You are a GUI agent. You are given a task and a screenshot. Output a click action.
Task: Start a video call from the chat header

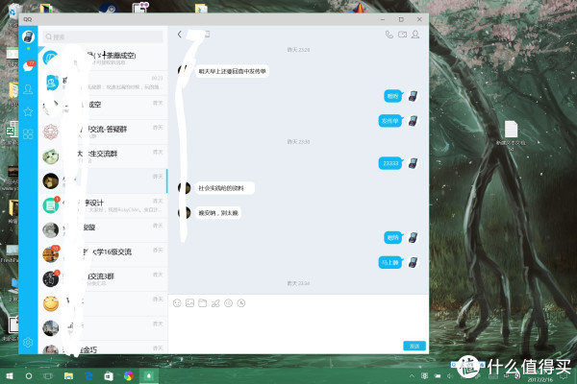point(402,35)
